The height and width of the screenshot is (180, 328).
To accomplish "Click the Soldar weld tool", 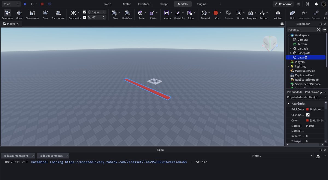I will 189,13.
